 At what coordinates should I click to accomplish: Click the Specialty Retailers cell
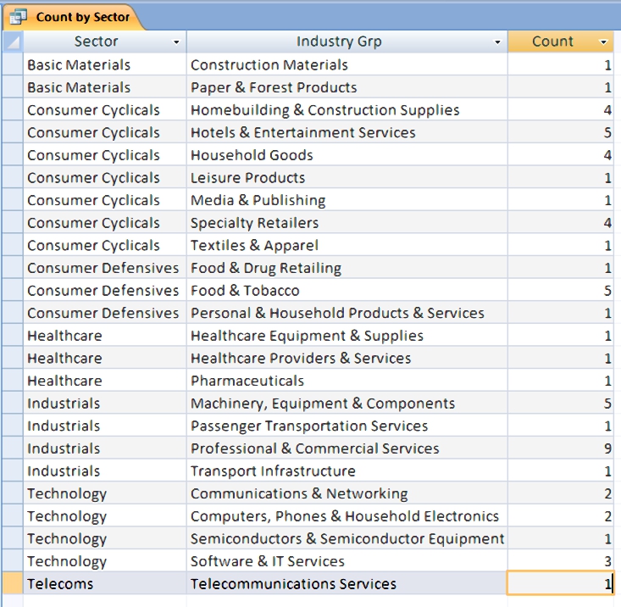coord(347,223)
